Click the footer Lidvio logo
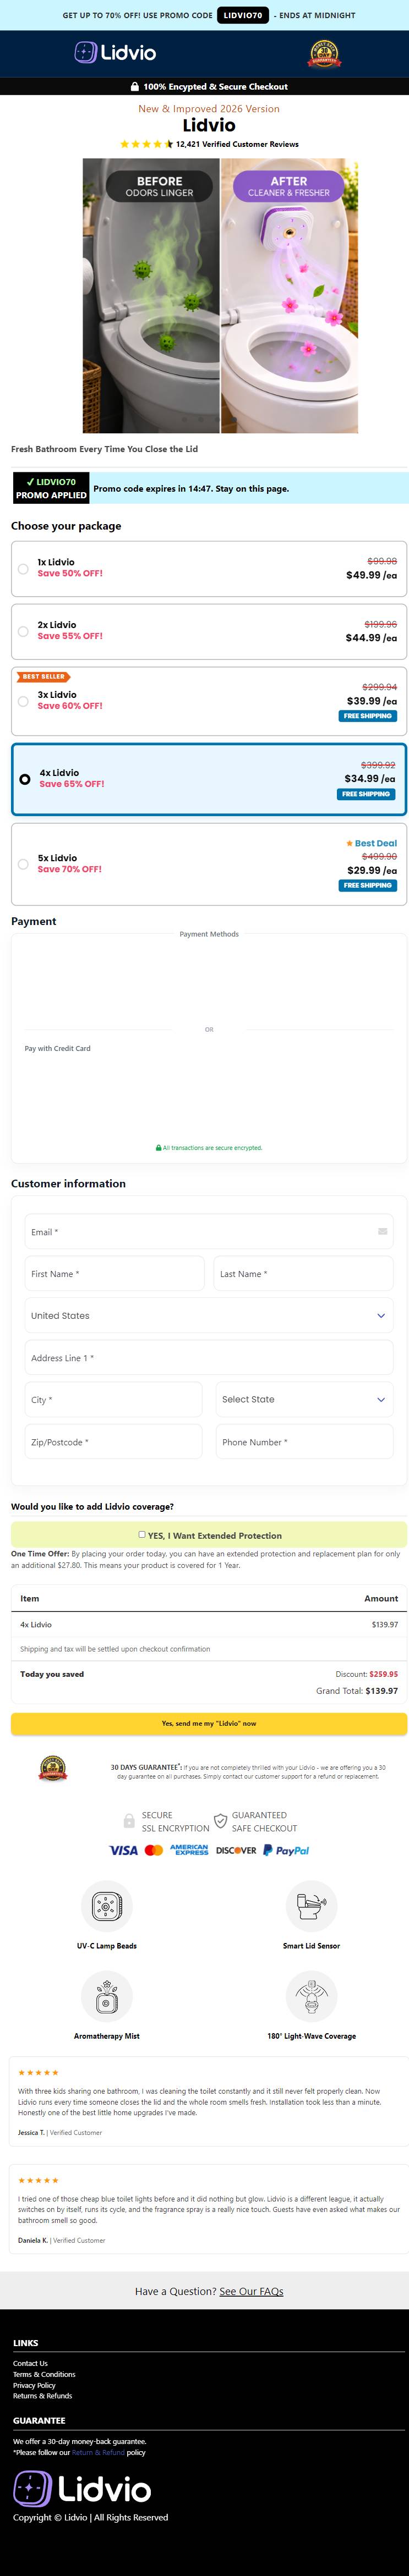409x2576 pixels. [82, 2489]
